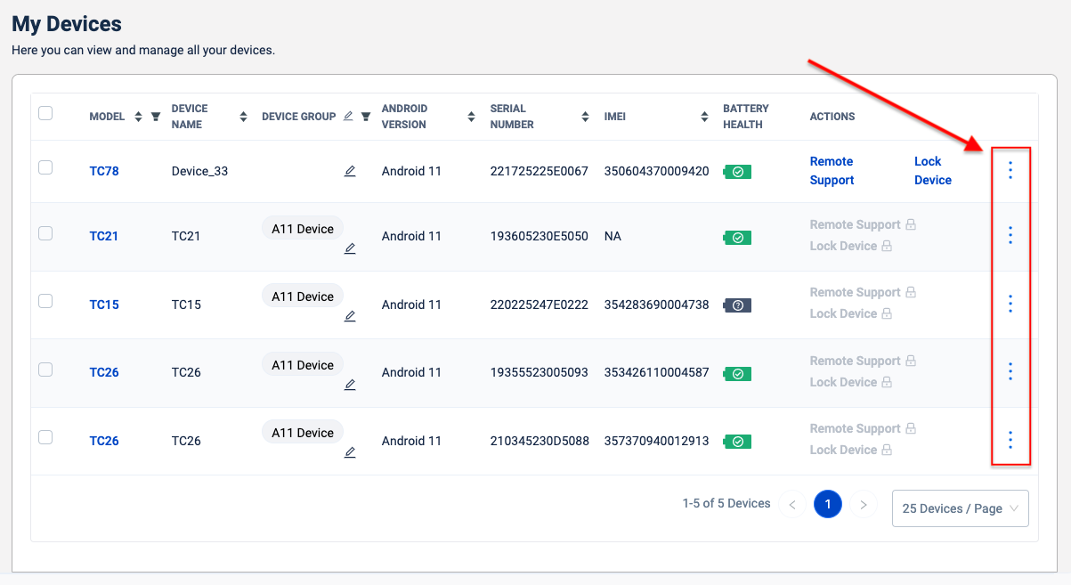Sort by Serial Number column arrows

click(585, 117)
